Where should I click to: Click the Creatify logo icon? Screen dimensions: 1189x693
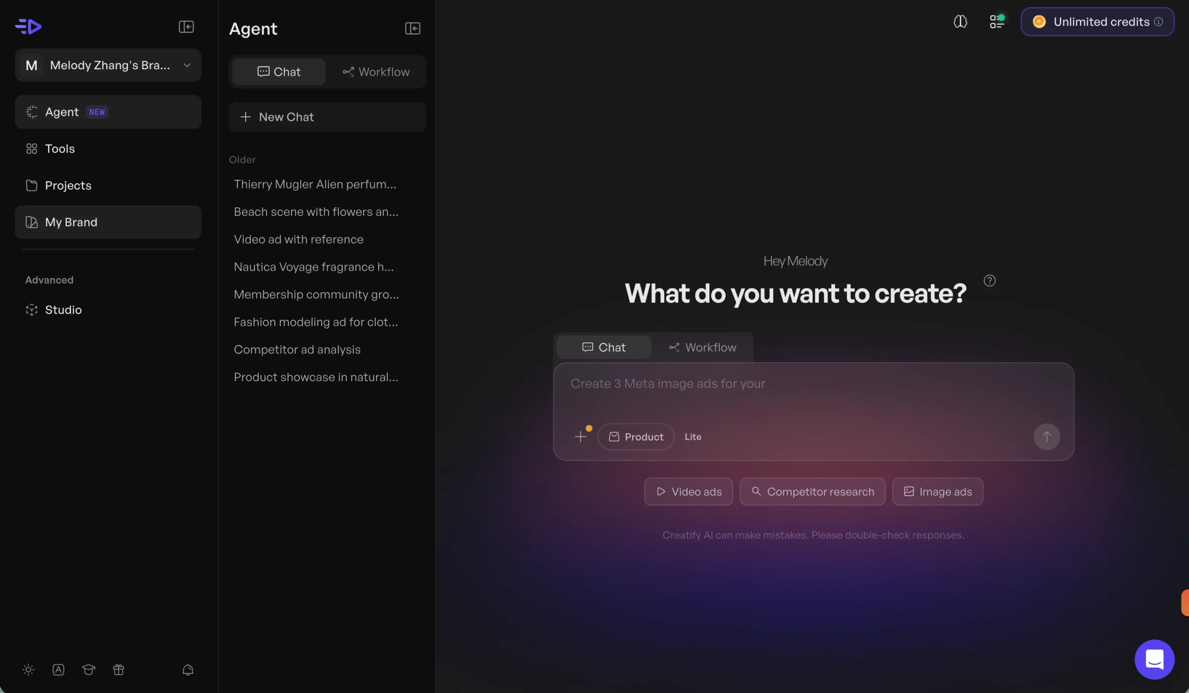[28, 26]
